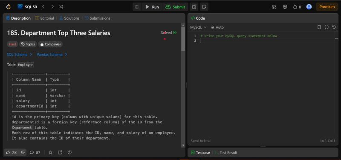Switch to the Testcase tab
This screenshot has height=160, width=341.
(200, 153)
